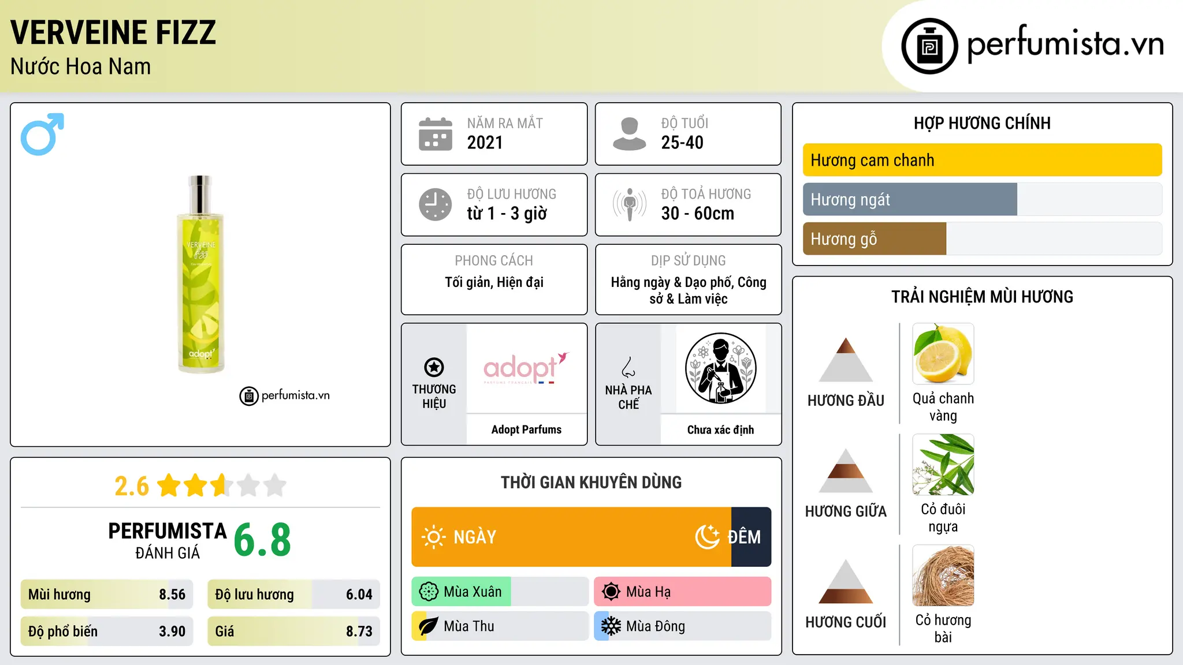Viewport: 1183px width, 665px height.
Task: Click the Adopt Parfums brand name
Action: pos(526,429)
